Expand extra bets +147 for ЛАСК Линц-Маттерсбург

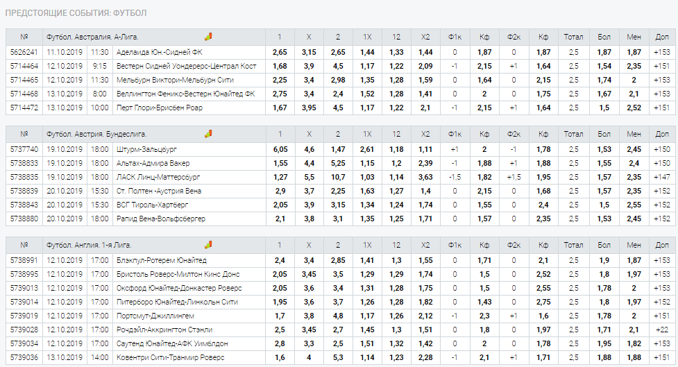[x=662, y=177]
